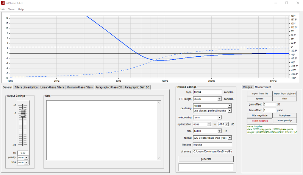The image size is (303, 175).
Task: Click the generate button
Action: coord(206,159)
